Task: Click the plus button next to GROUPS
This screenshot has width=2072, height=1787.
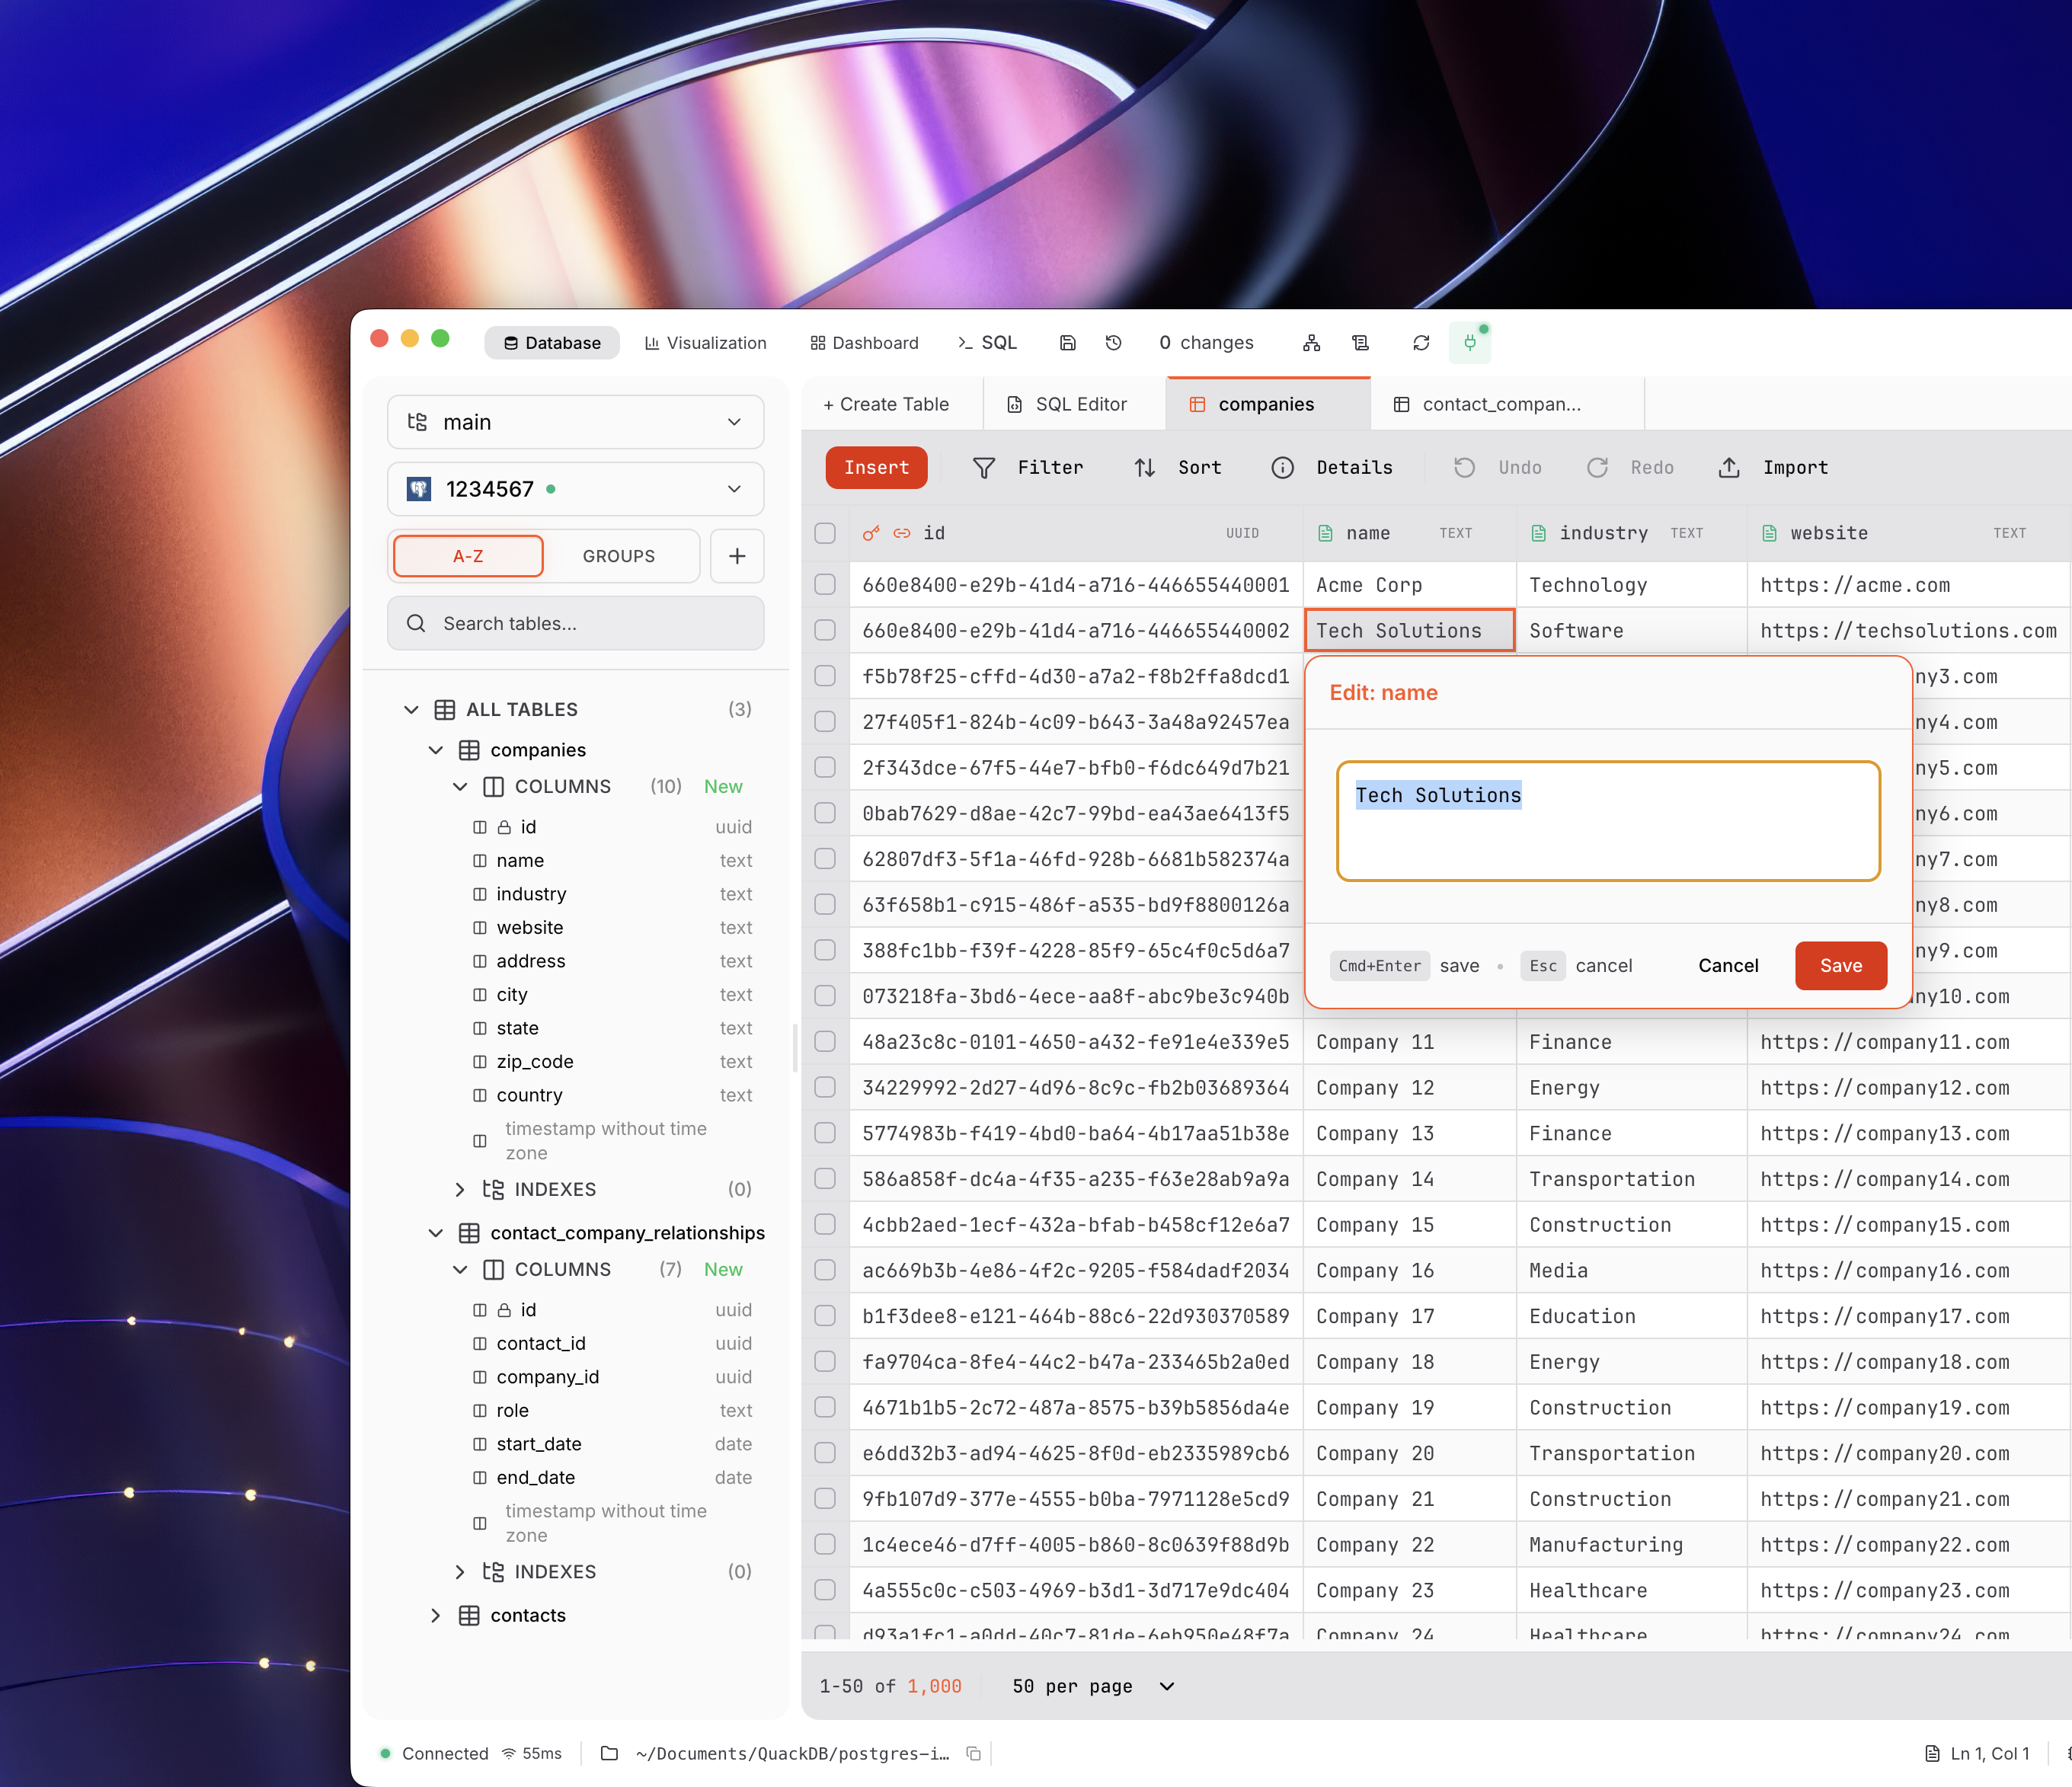Action: (737, 556)
